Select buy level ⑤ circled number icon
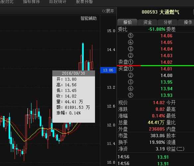This screenshot has width=194, height=166. coord(131,95)
